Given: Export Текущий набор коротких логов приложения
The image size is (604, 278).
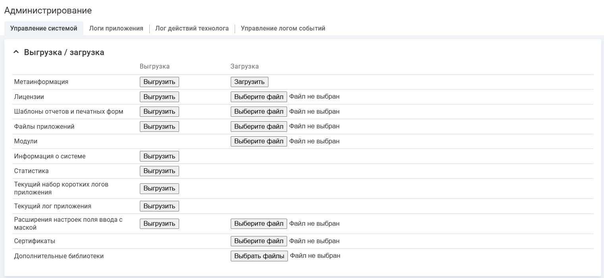Looking at the screenshot, I should coord(159,189).
